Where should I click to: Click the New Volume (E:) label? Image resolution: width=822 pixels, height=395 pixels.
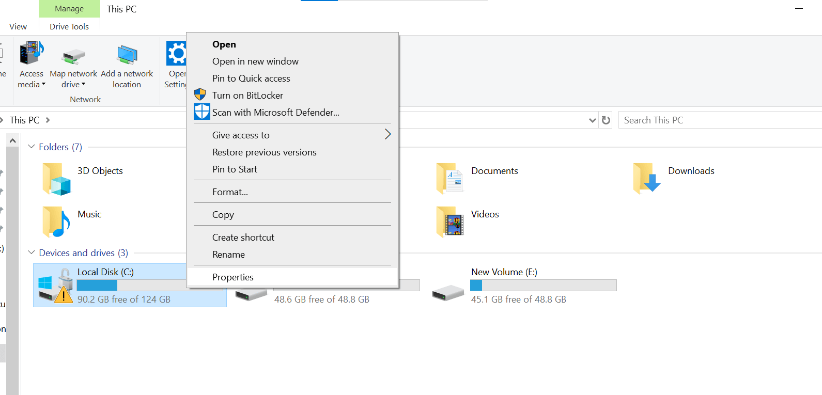coord(504,272)
